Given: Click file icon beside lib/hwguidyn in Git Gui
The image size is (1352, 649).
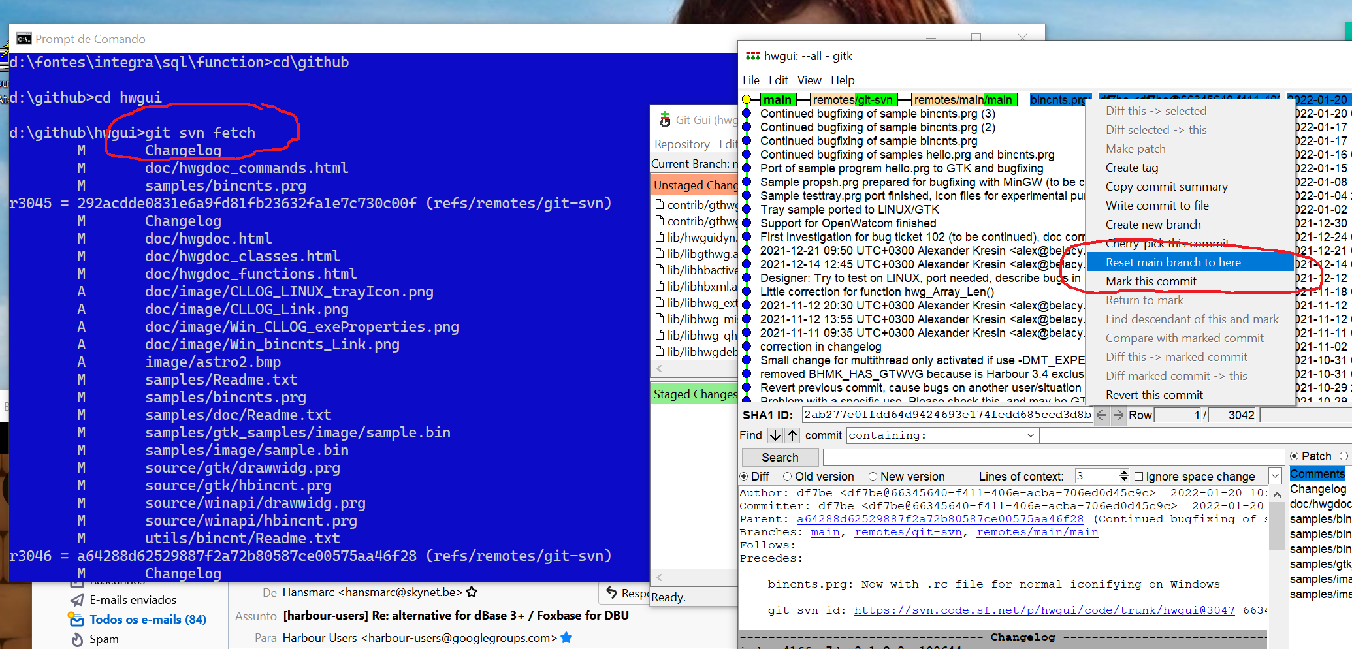Looking at the screenshot, I should [660, 237].
